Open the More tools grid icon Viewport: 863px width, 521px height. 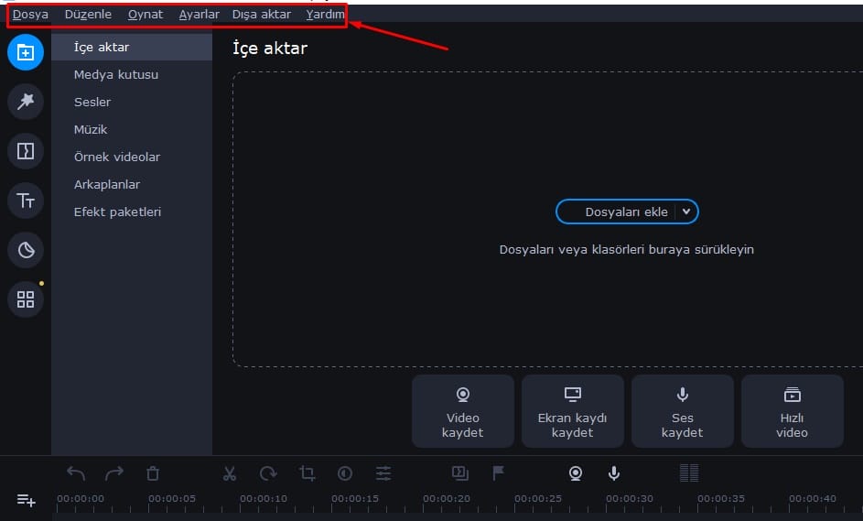pyautogui.click(x=26, y=299)
